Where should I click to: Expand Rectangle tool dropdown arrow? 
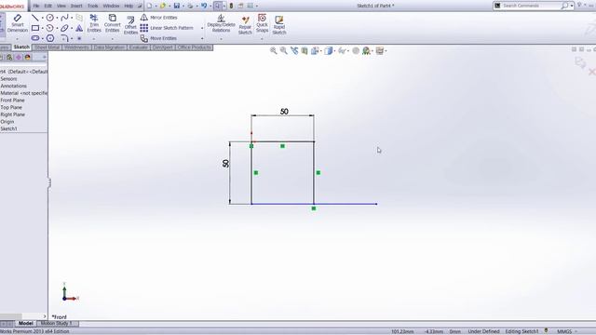[x=42, y=28]
